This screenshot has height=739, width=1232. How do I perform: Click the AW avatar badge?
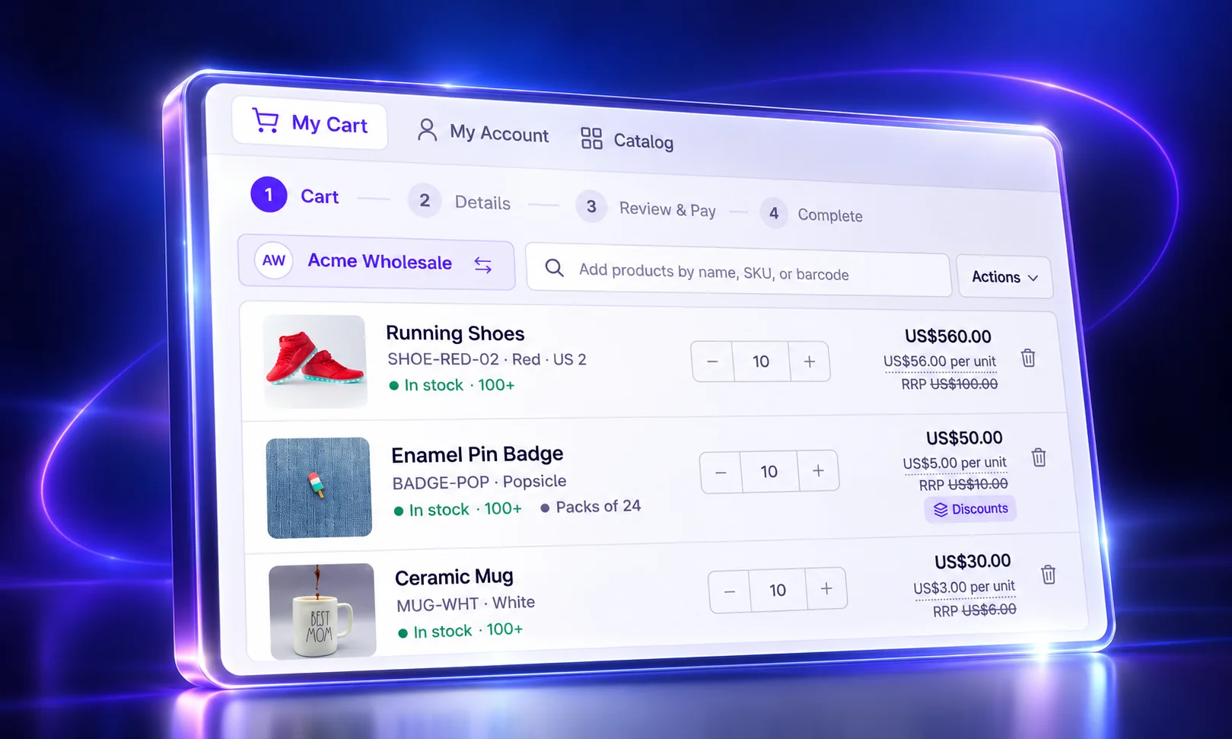tap(274, 260)
